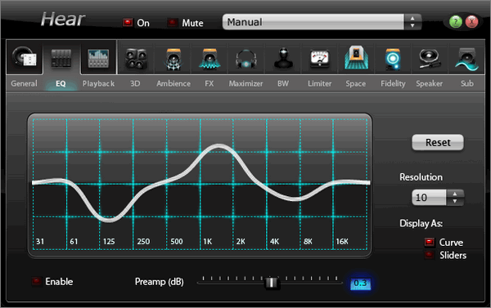Switch to the Speaker tab label
Screen dimensions: 491x308
click(430, 83)
